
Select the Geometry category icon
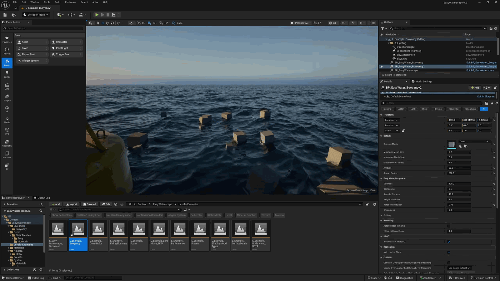pyautogui.click(x=7, y=143)
